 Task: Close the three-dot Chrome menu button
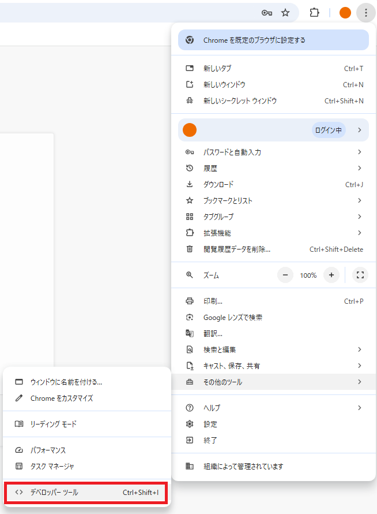click(x=366, y=13)
